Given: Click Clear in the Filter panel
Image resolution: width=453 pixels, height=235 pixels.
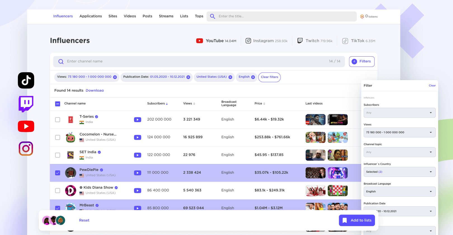Looking at the screenshot, I should pos(432,86).
